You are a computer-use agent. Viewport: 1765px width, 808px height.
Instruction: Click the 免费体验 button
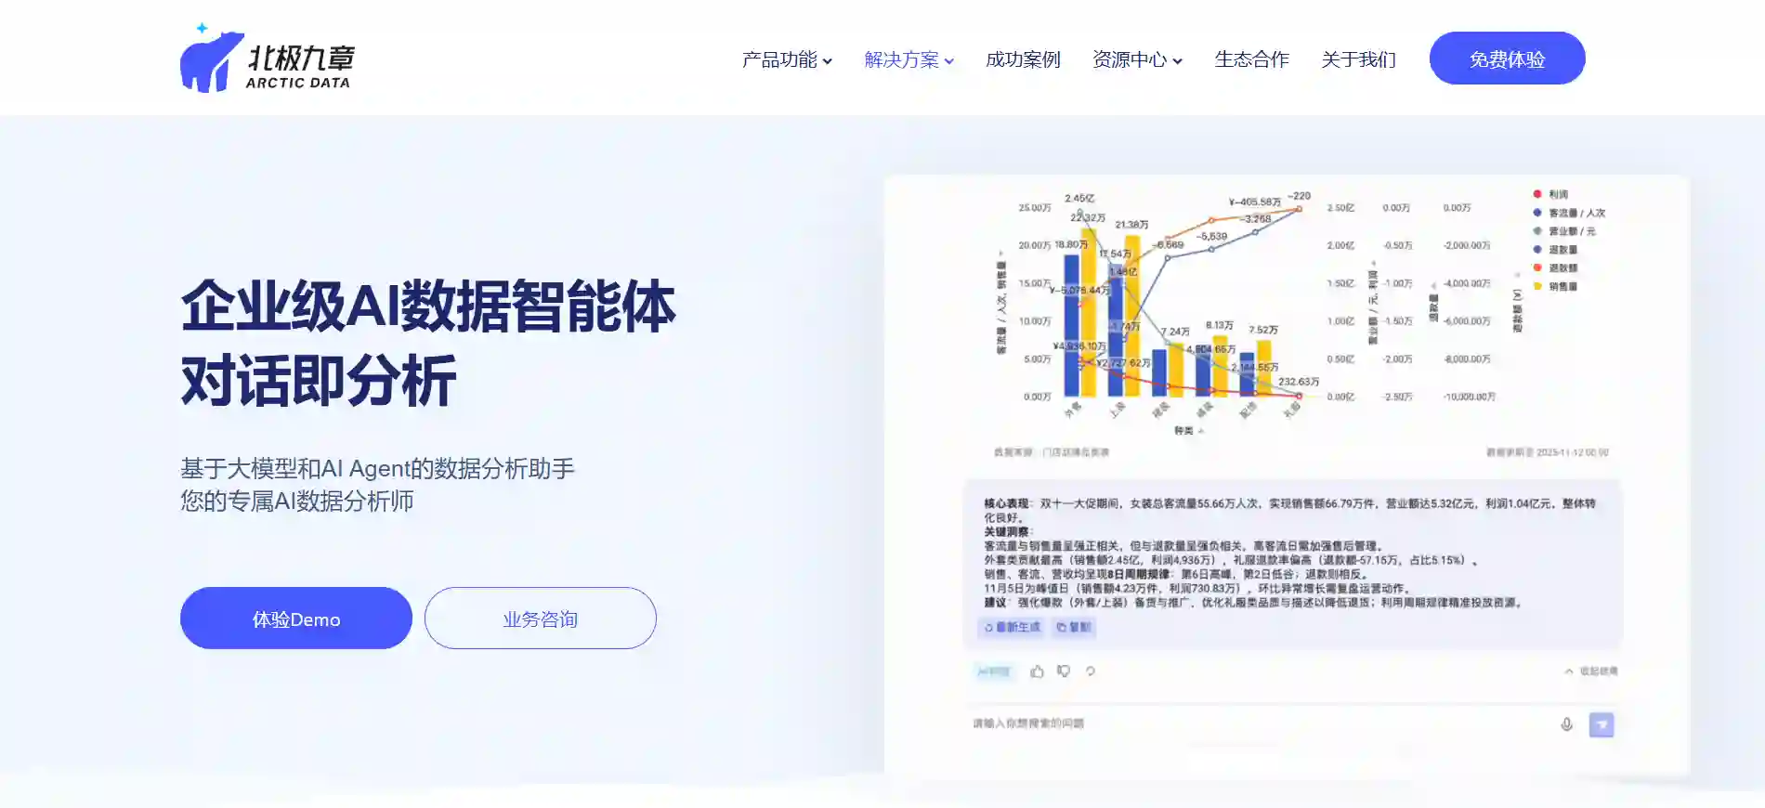coord(1507,59)
